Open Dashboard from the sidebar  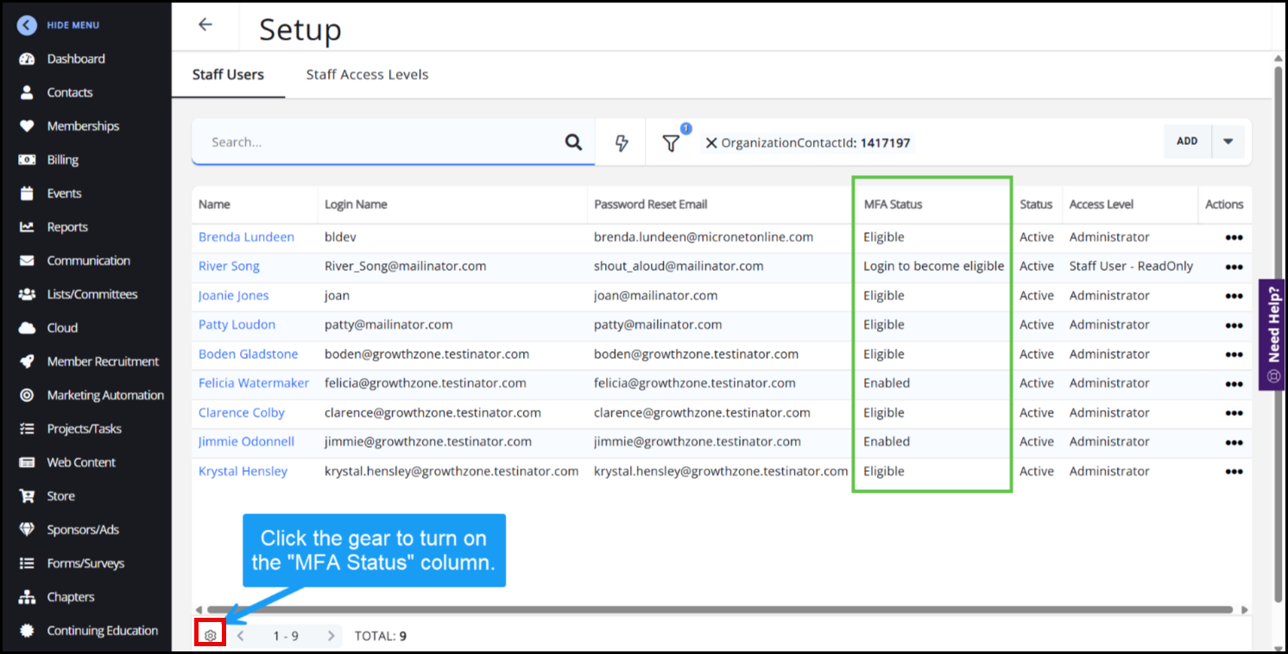[76, 59]
